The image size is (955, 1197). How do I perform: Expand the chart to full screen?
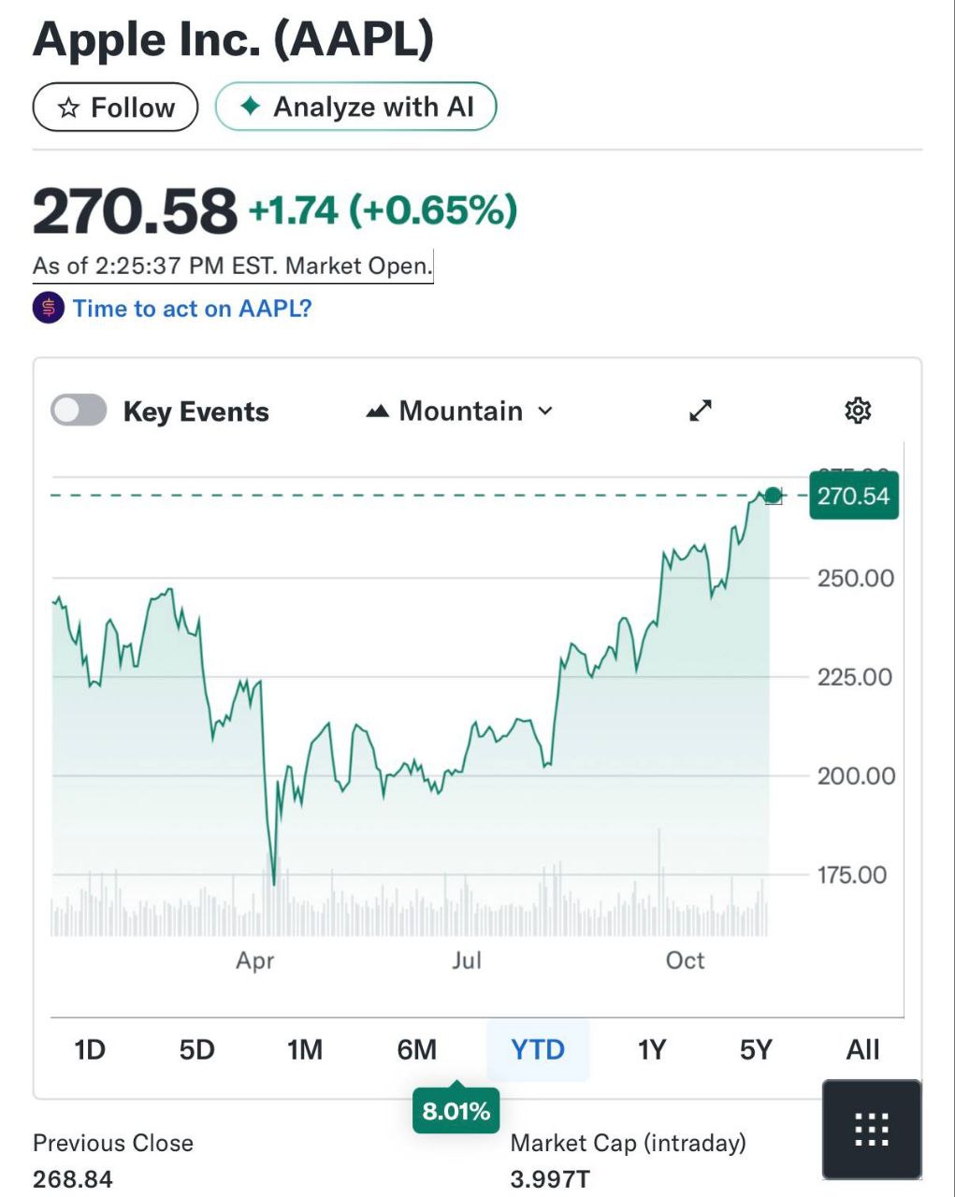701,411
